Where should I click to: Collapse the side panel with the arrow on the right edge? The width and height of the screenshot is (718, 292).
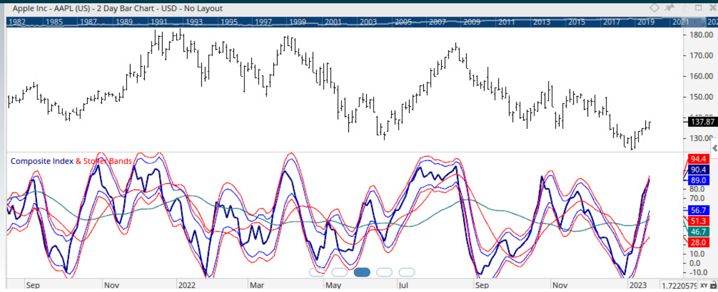714,148
